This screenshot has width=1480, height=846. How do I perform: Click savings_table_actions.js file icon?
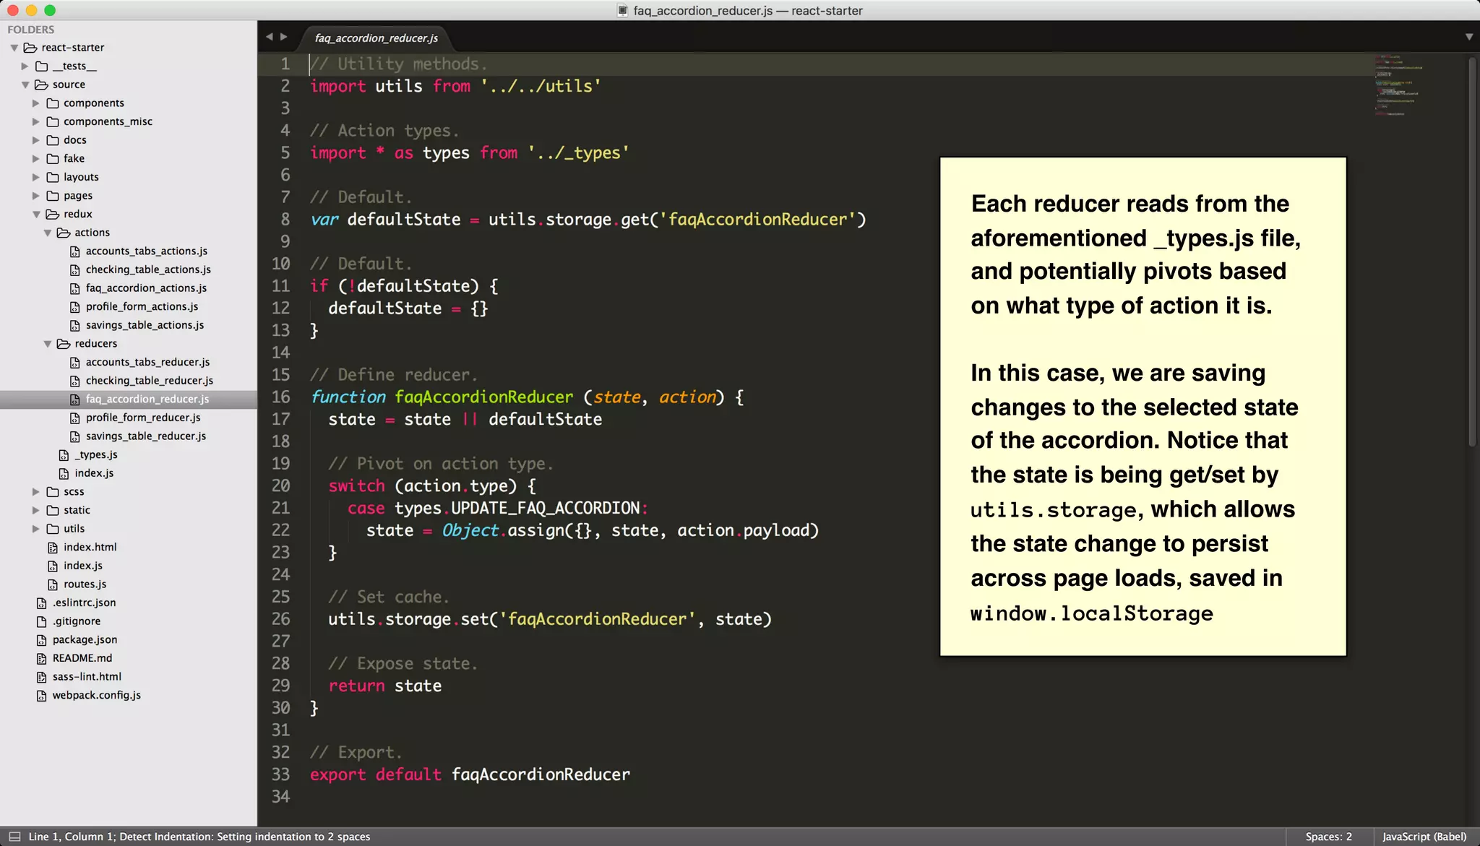point(74,326)
